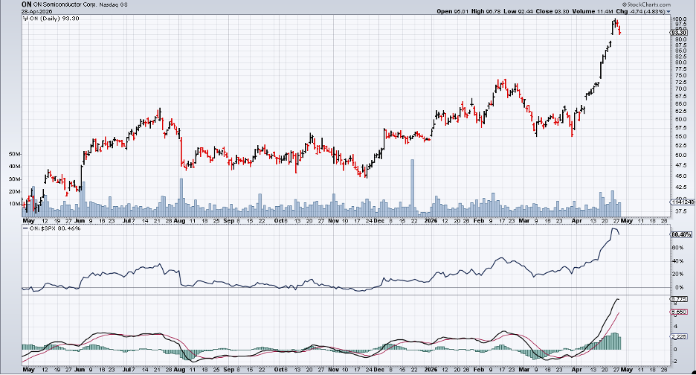This screenshot has width=696, height=375.
Task: Click the bold ON ticker symbol title
Action: [x=27, y=4]
